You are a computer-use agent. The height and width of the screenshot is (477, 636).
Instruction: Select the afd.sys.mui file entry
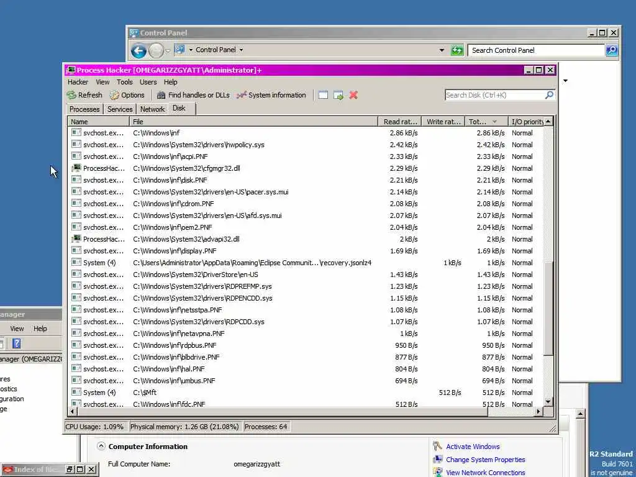click(x=207, y=216)
